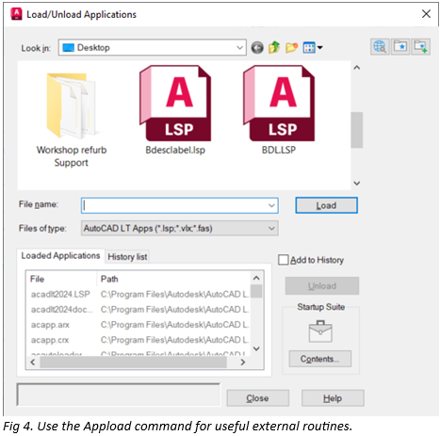Click the greyed Unload button
Image resolution: width=440 pixels, height=436 pixels.
pos(322,286)
